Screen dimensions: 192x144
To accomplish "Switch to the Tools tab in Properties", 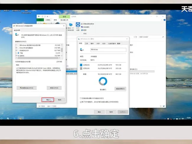I will pos(86,43).
